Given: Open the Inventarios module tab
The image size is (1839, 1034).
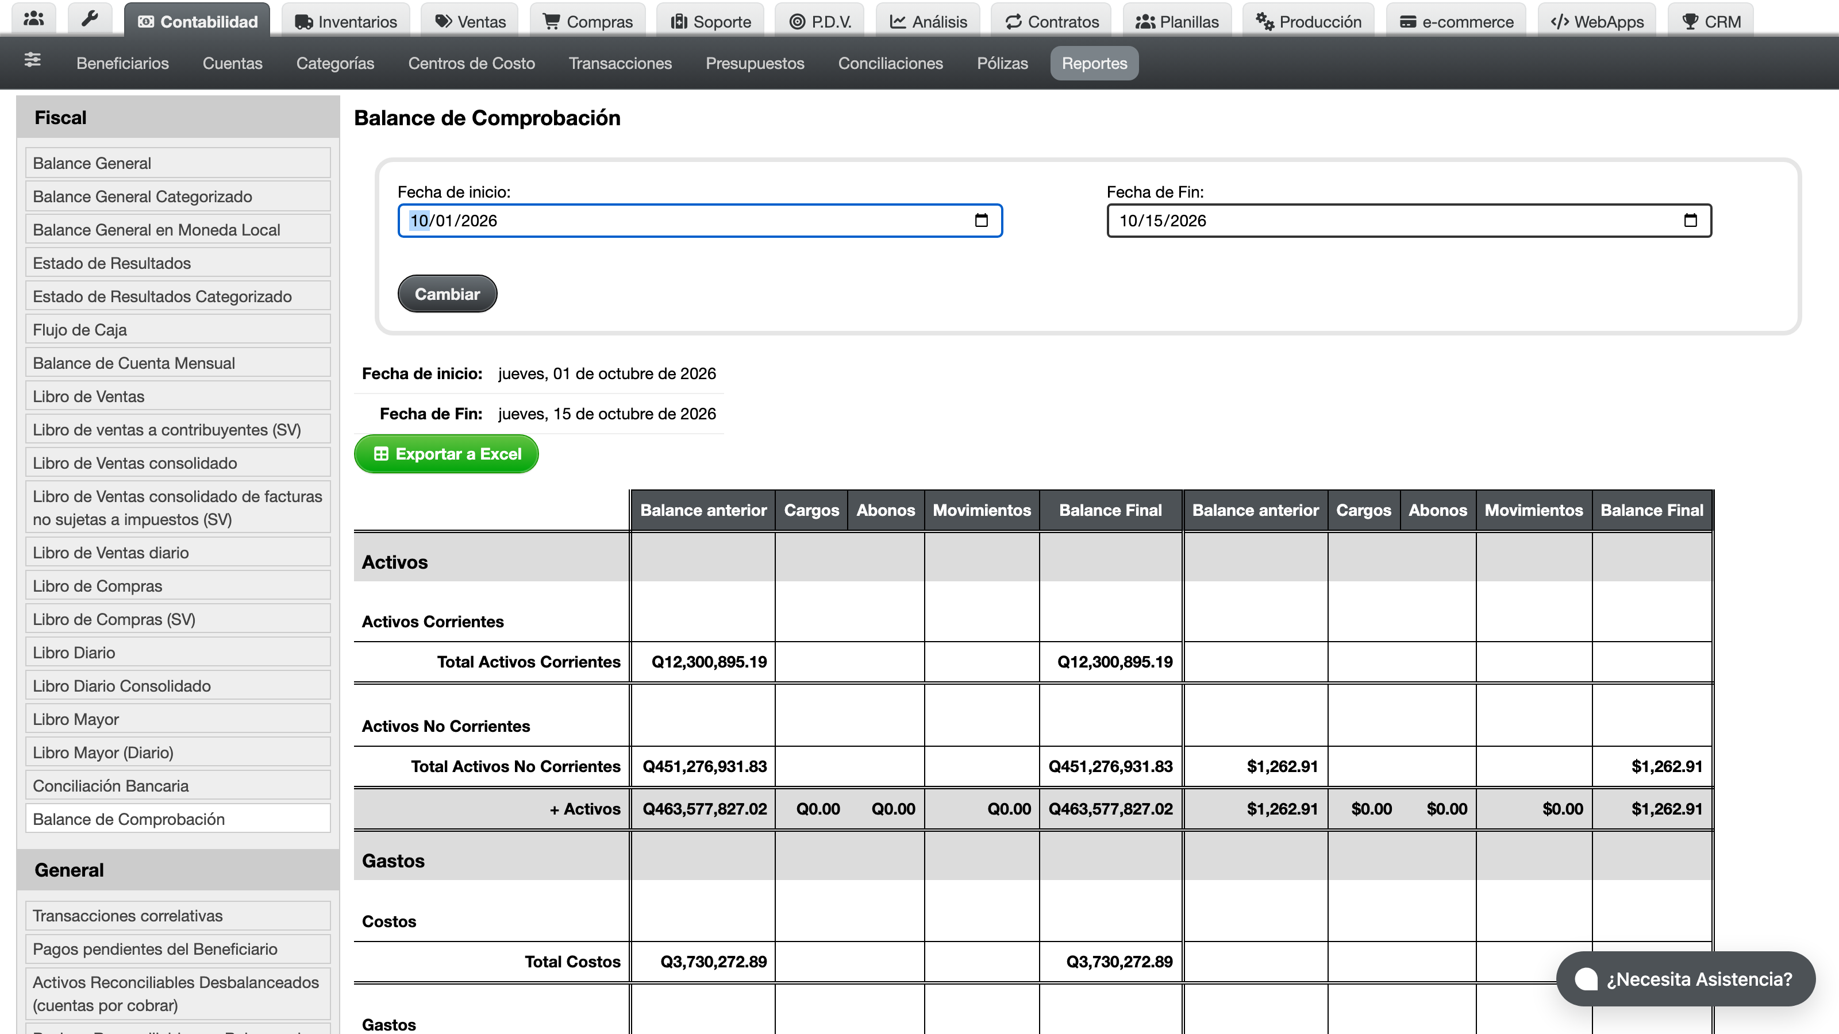Looking at the screenshot, I should [345, 20].
